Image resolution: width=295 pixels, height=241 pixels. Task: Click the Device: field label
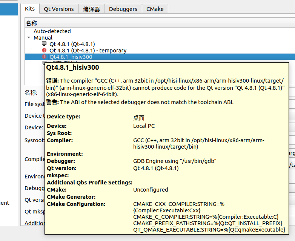[x=34, y=127]
